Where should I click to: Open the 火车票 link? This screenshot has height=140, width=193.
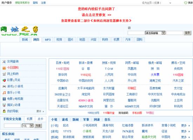[155, 75]
